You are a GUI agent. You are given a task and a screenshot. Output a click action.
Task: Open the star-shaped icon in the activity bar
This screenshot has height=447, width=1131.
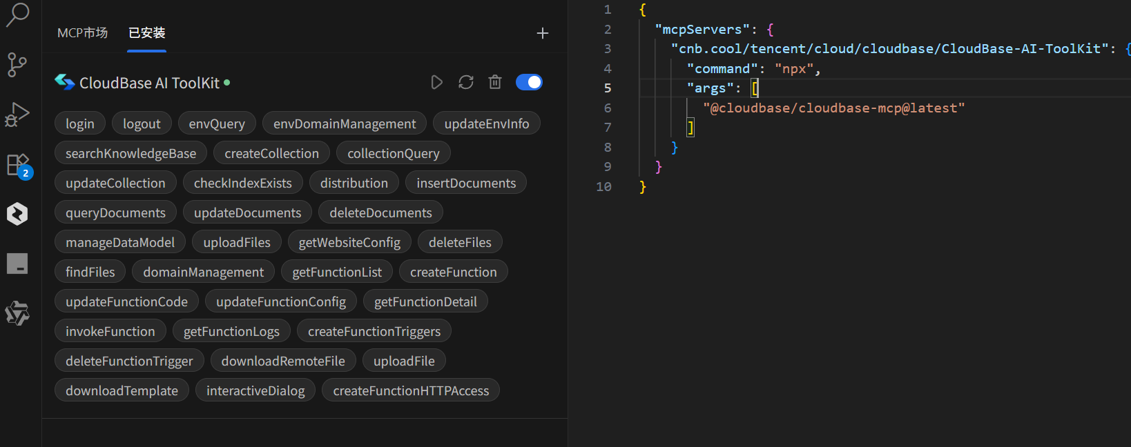(x=17, y=313)
